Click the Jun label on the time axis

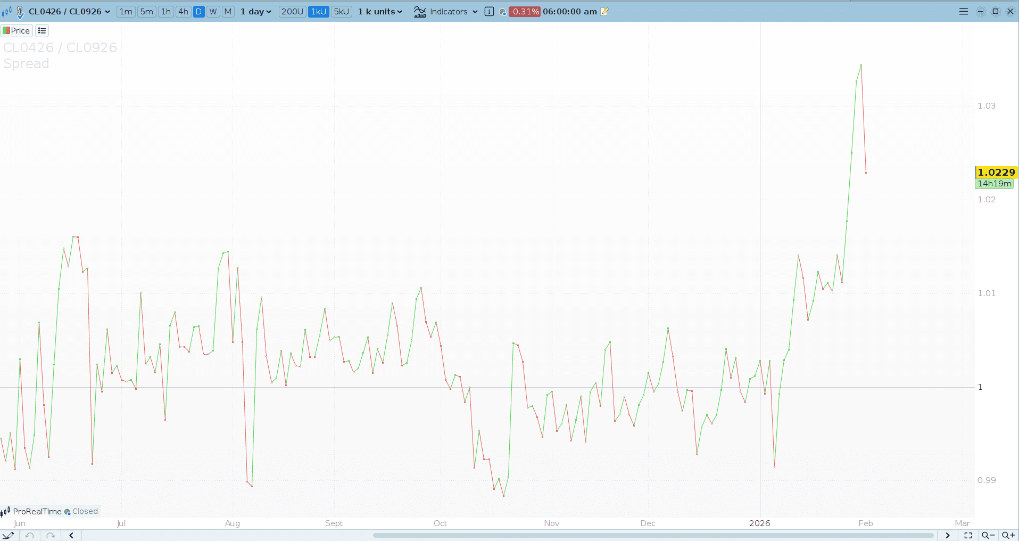click(20, 523)
